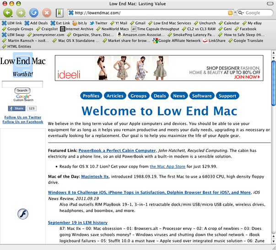Open the Software navigation tab
The height and width of the screenshot is (250, 276).
tap(202, 96)
